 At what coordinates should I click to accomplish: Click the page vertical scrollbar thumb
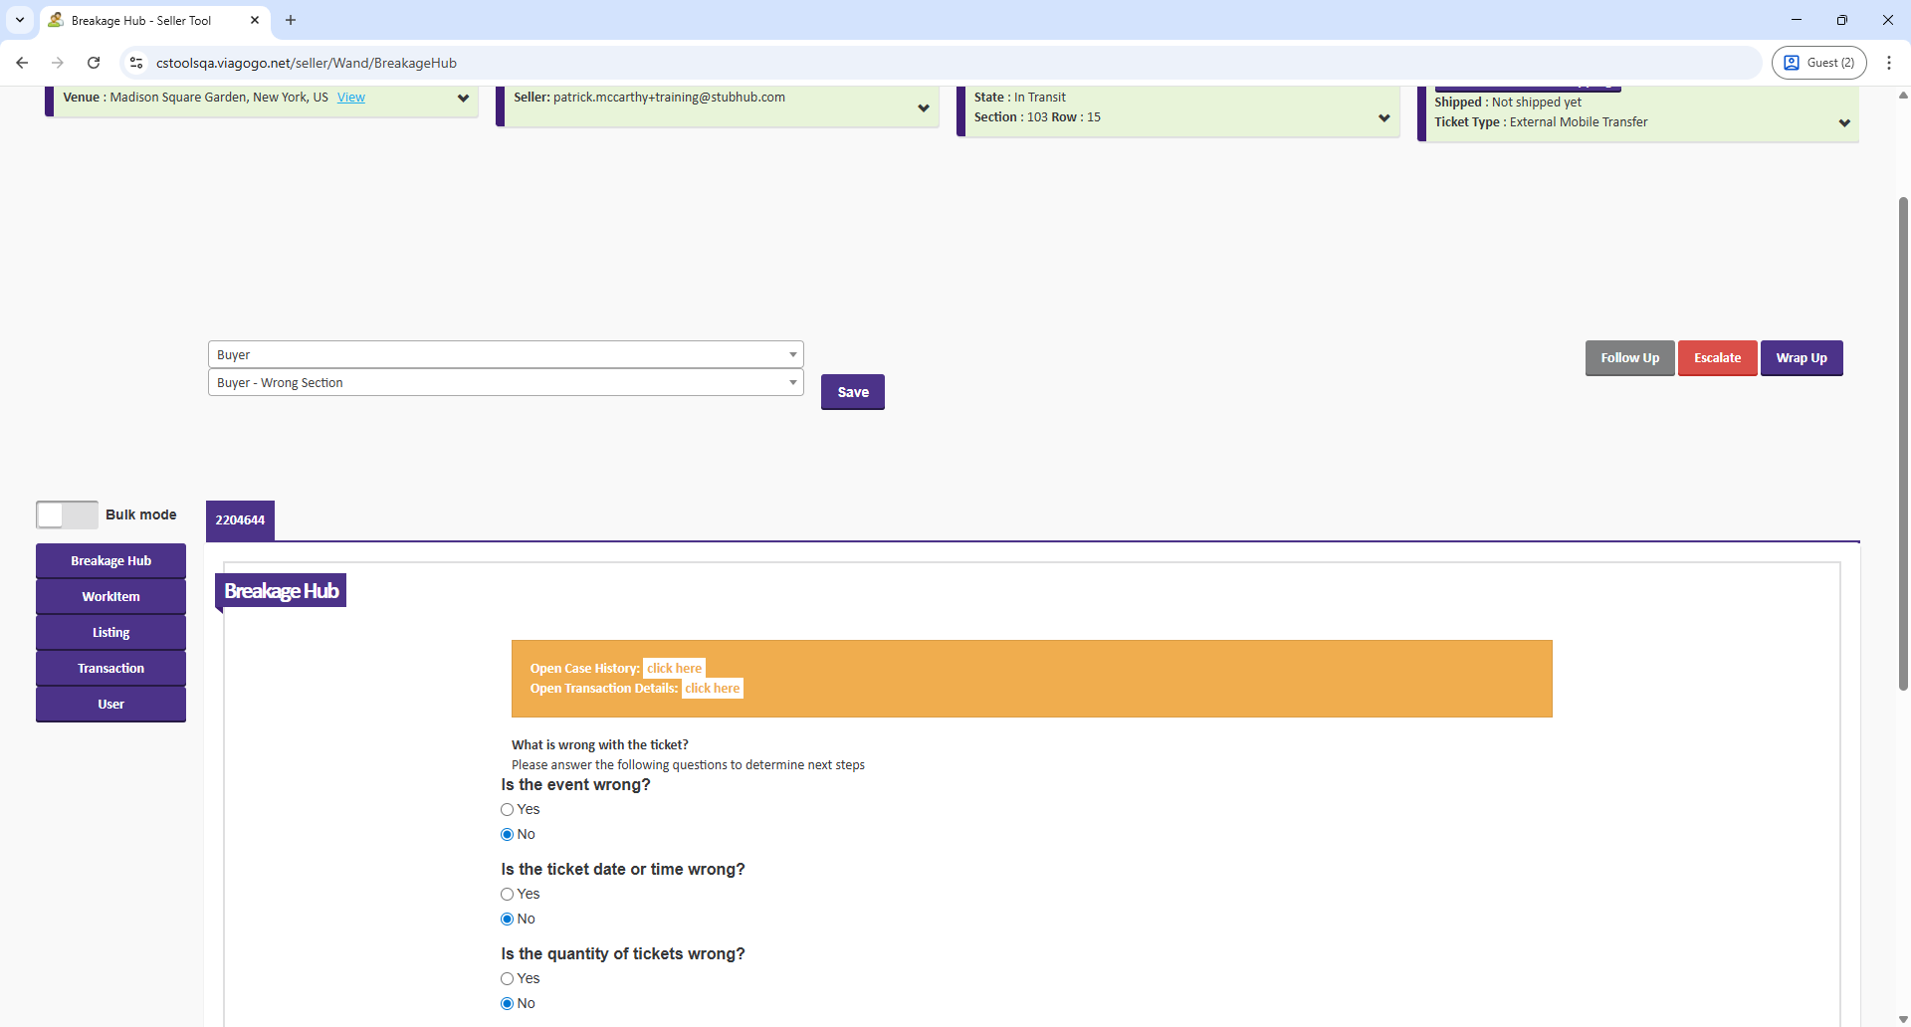pos(1903,443)
